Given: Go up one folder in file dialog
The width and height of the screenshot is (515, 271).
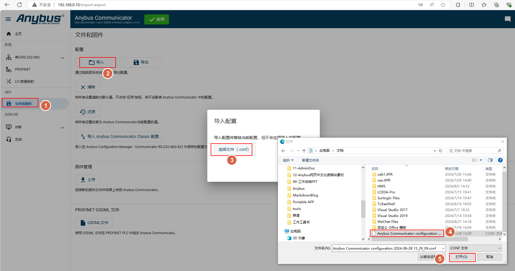Looking at the screenshot, I should [304, 151].
